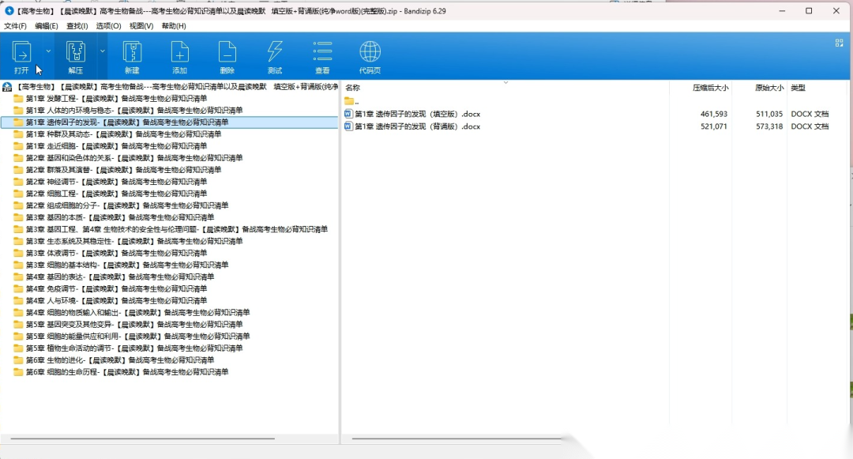
Task: Sort by the Name (名称) column header
Action: 353,88
